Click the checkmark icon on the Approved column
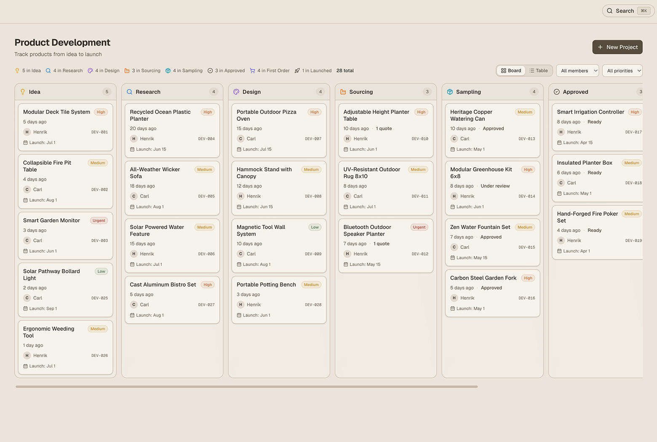The height and width of the screenshot is (442, 657). (x=556, y=92)
